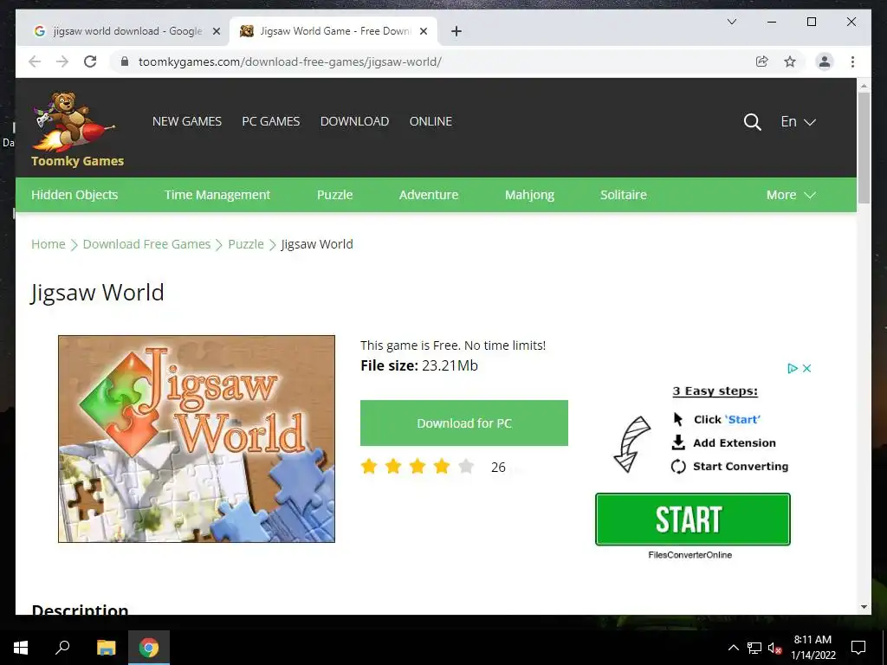Open the Mahjong category
Image resolution: width=887 pixels, height=665 pixels.
(529, 195)
